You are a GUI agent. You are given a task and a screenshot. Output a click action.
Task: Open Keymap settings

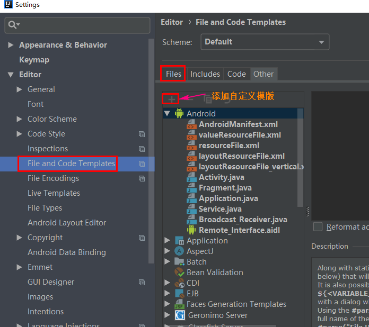(x=34, y=60)
